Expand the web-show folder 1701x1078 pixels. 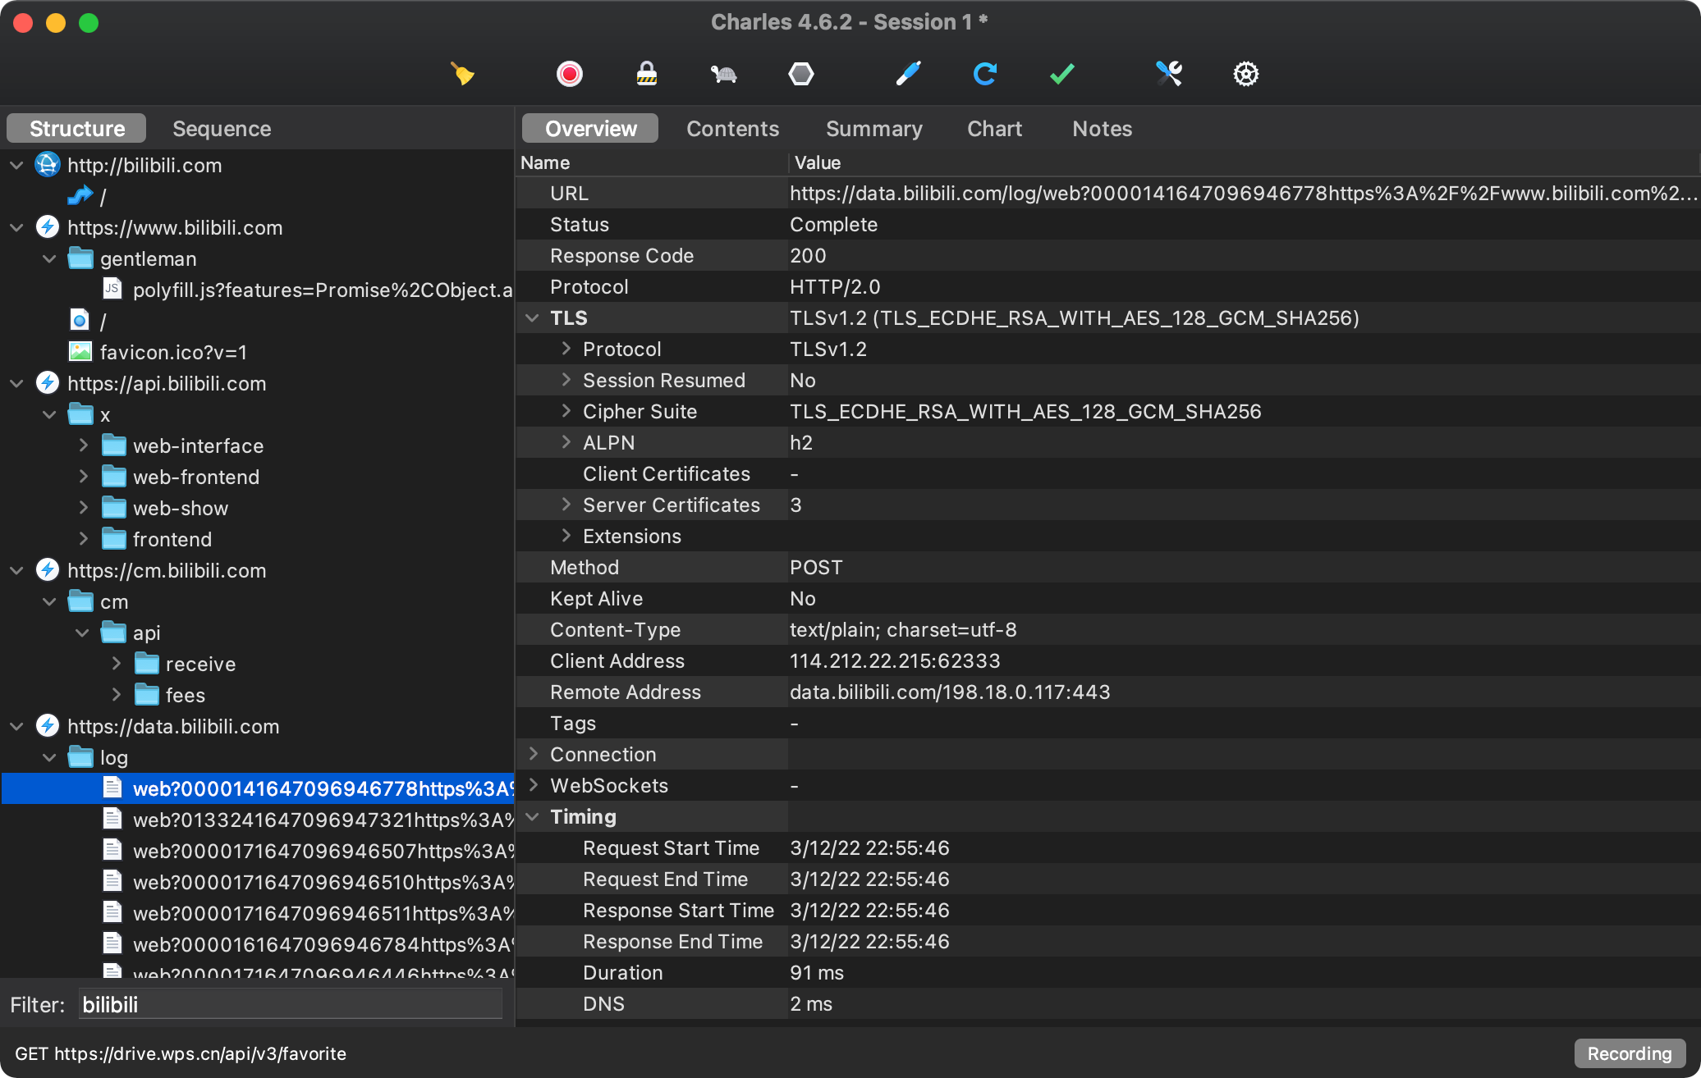point(83,508)
